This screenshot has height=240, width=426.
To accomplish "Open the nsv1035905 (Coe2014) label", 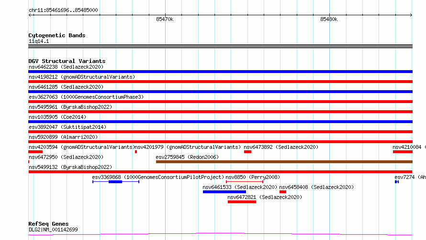I will click(x=57, y=117).
